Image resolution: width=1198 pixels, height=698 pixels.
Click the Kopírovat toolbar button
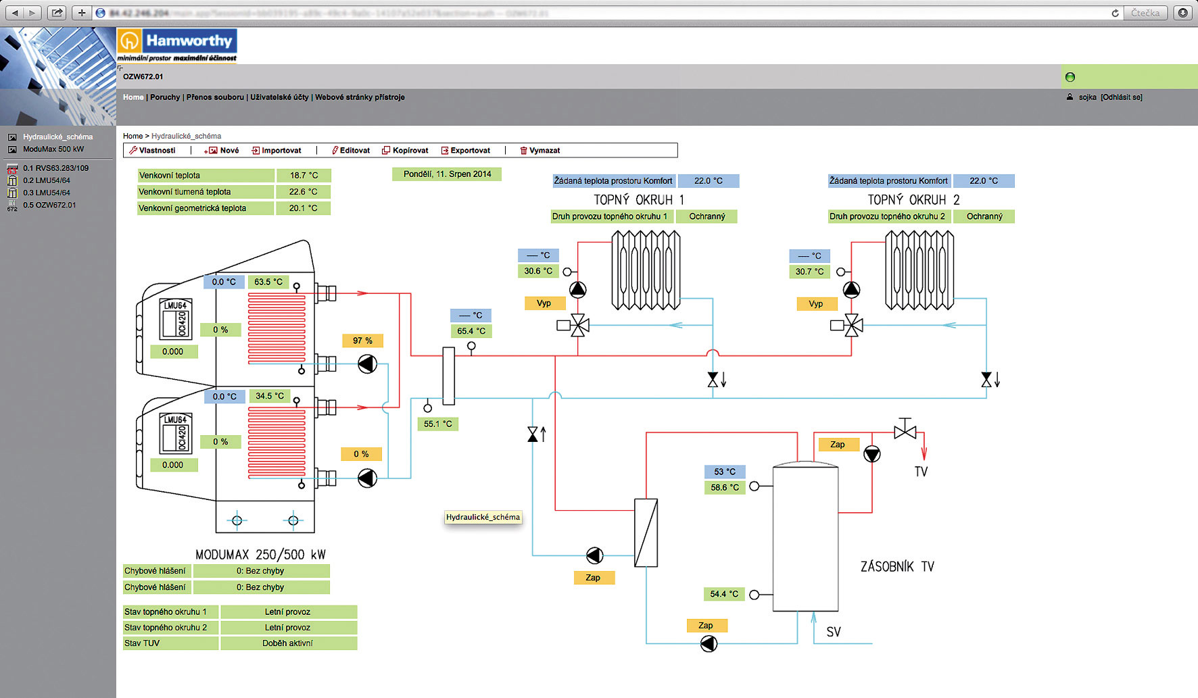click(x=405, y=151)
